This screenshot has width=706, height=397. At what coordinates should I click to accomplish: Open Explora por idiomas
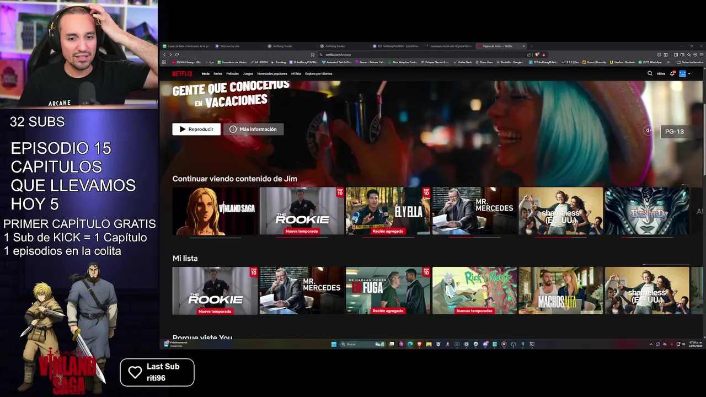coord(319,73)
